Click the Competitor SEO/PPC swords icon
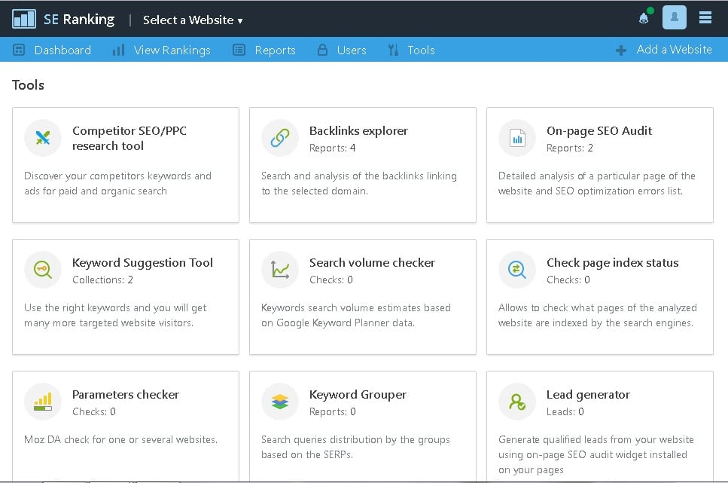The image size is (728, 483). 43,138
